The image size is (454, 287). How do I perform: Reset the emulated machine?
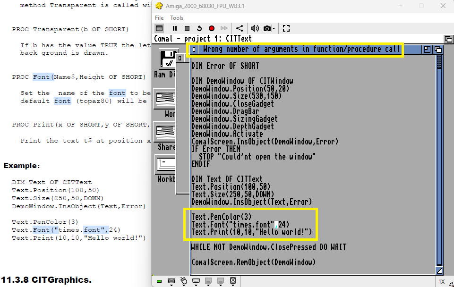click(199, 28)
